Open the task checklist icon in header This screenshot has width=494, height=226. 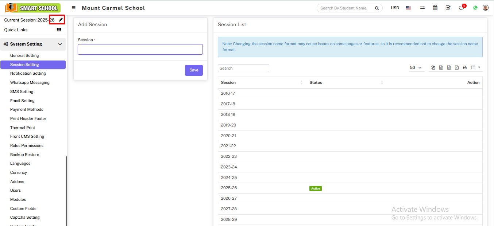click(448, 8)
